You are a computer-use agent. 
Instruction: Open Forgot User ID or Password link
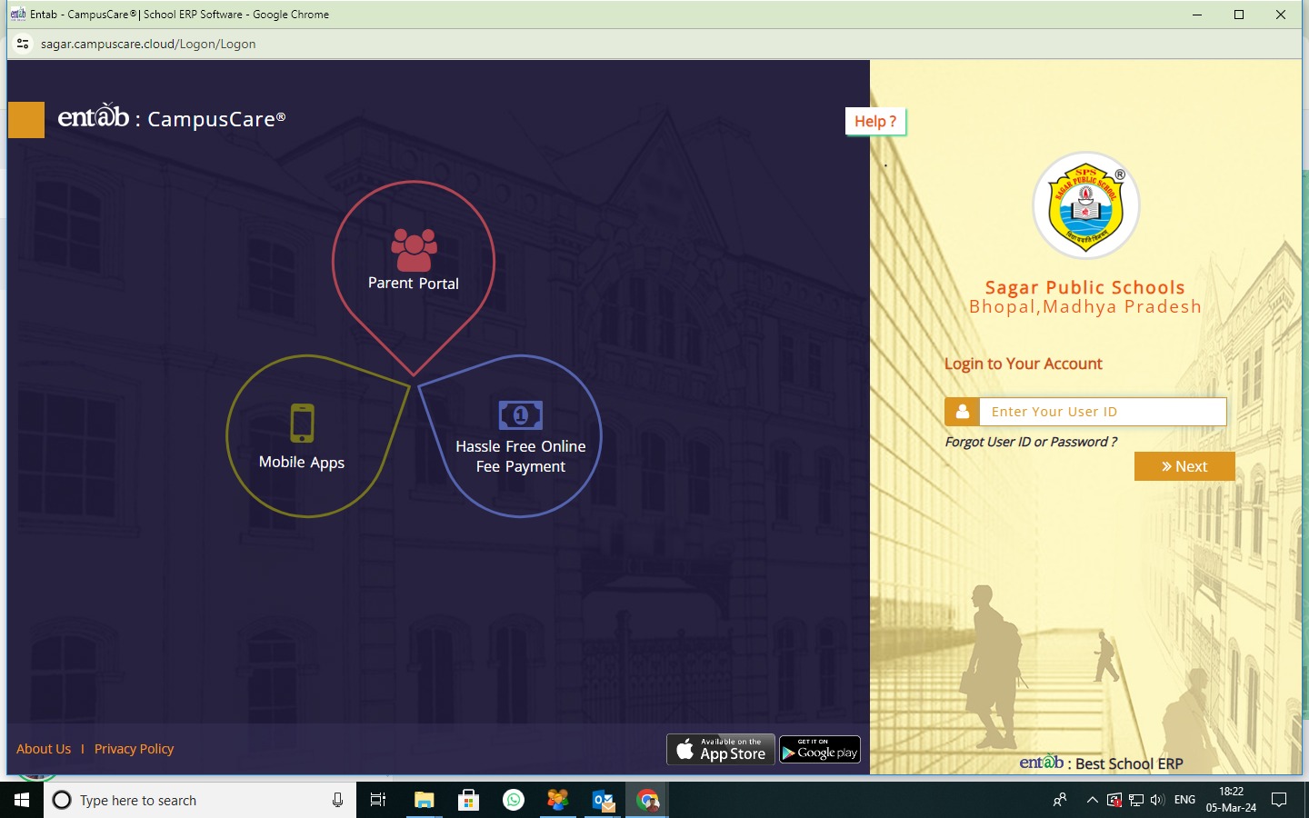point(1031,442)
